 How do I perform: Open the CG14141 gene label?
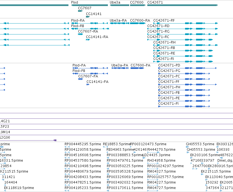(94, 14)
